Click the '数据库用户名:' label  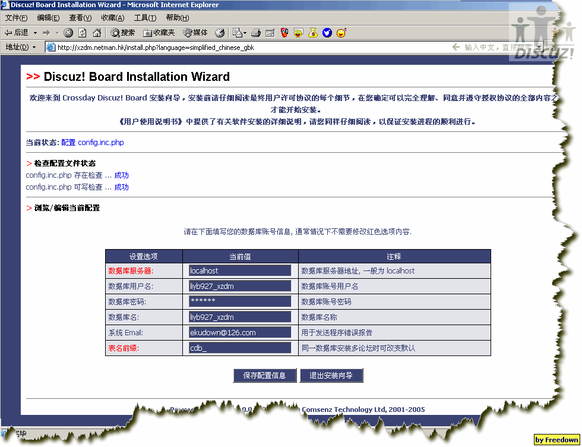[x=131, y=286]
